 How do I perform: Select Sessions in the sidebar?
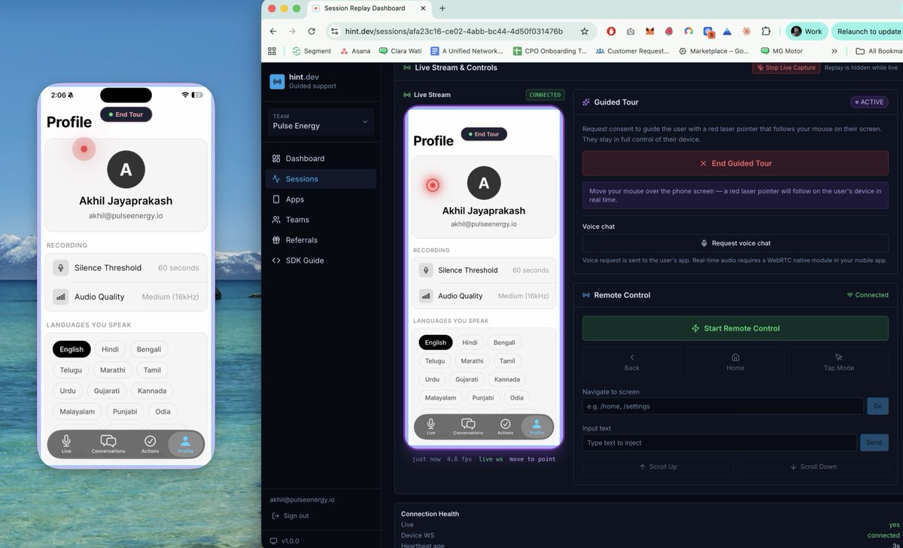click(x=321, y=178)
